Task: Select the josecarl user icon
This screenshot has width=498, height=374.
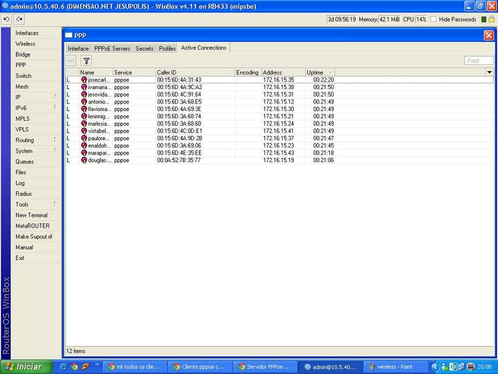Action: point(84,80)
